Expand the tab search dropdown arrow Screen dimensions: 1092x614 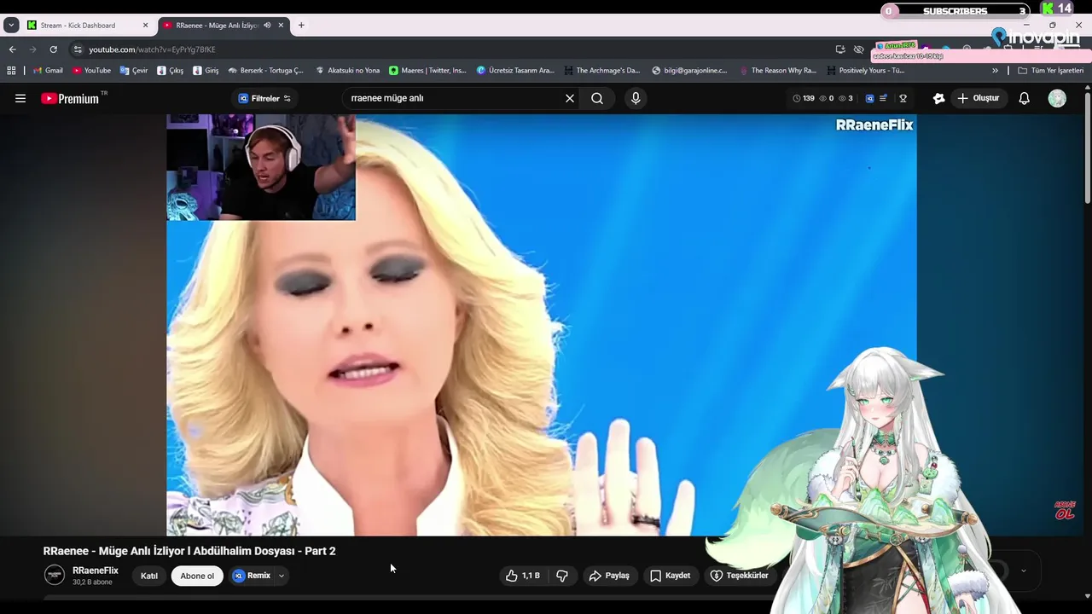point(10,26)
